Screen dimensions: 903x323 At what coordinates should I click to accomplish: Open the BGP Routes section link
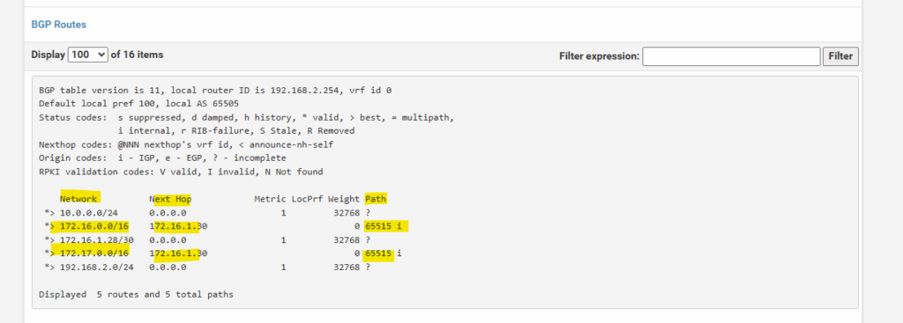click(59, 25)
